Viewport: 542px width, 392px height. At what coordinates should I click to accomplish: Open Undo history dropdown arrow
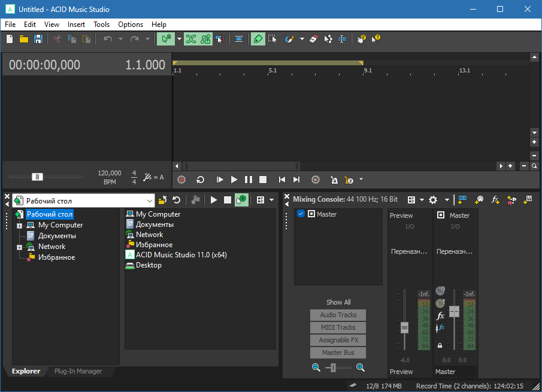tap(120, 39)
